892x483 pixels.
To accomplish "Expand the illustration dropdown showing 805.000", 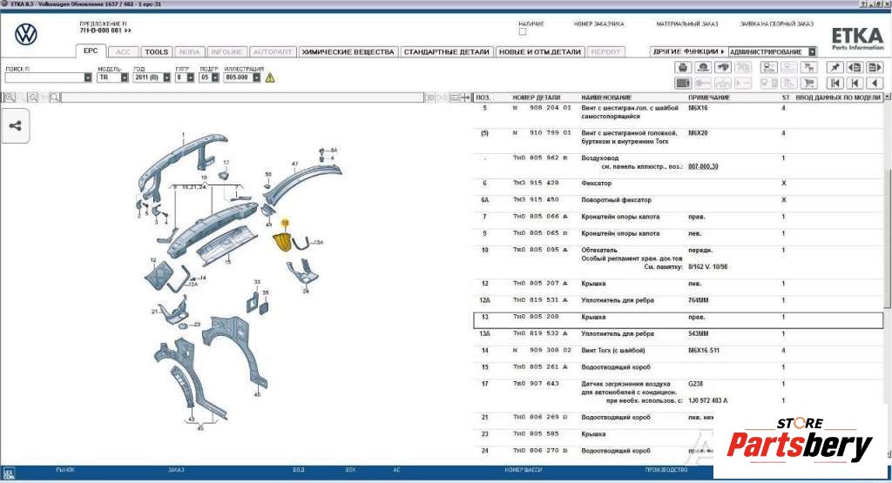I will point(257,77).
